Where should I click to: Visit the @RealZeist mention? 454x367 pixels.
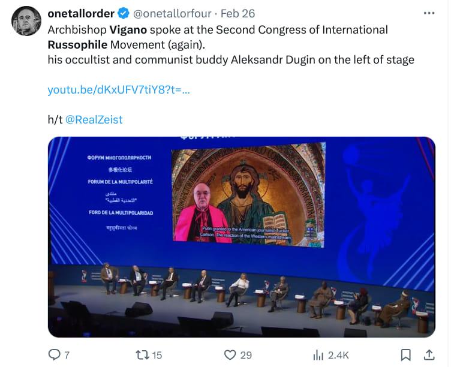pos(93,119)
